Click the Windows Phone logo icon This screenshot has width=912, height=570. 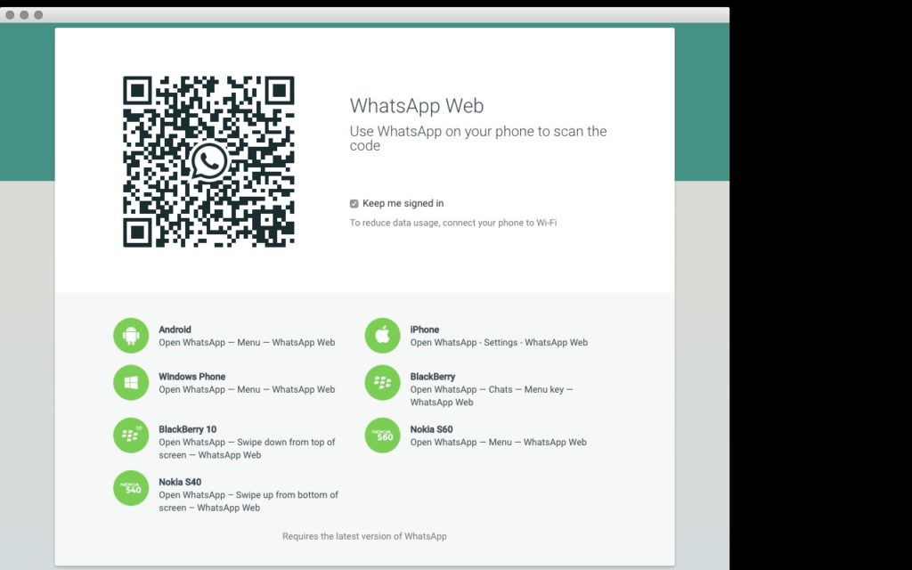pos(131,383)
